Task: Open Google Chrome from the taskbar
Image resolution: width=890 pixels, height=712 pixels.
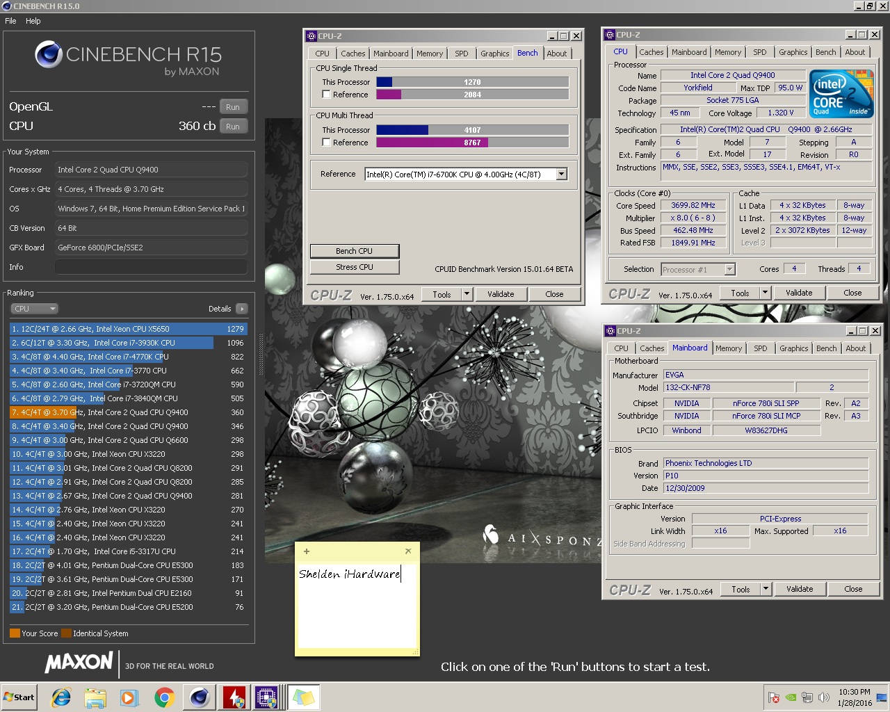Action: point(164,697)
